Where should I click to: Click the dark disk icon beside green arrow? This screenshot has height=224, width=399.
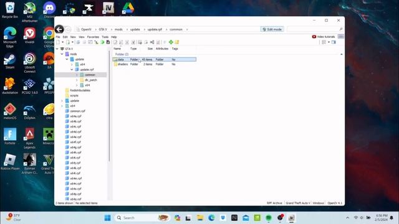point(108,42)
